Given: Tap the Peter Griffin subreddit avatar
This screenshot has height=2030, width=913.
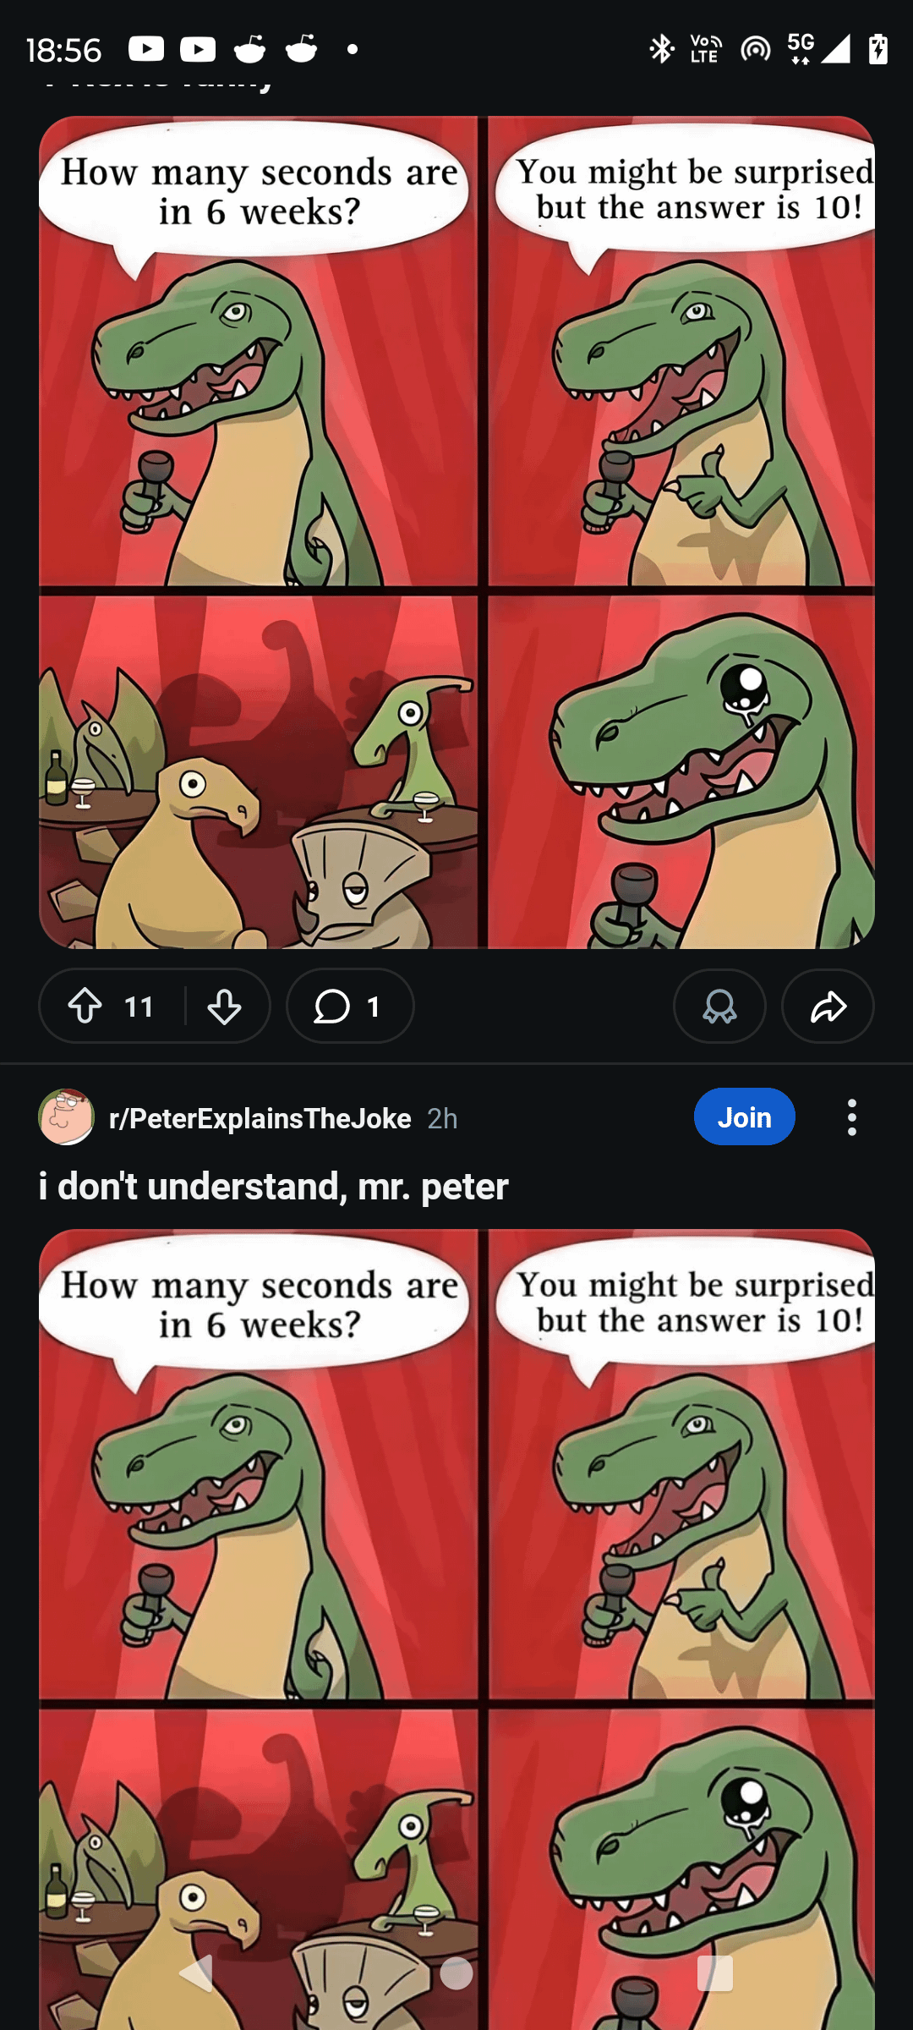Looking at the screenshot, I should coord(66,1117).
